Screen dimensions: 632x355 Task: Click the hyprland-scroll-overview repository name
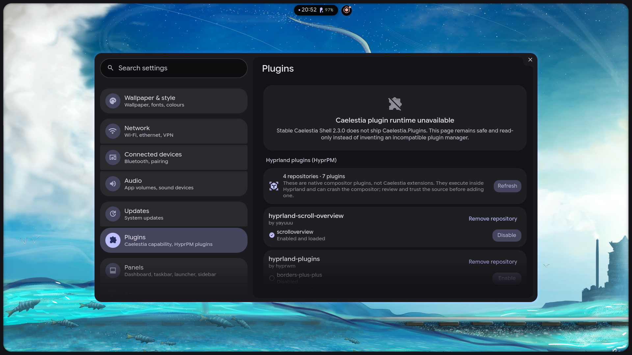(306, 216)
